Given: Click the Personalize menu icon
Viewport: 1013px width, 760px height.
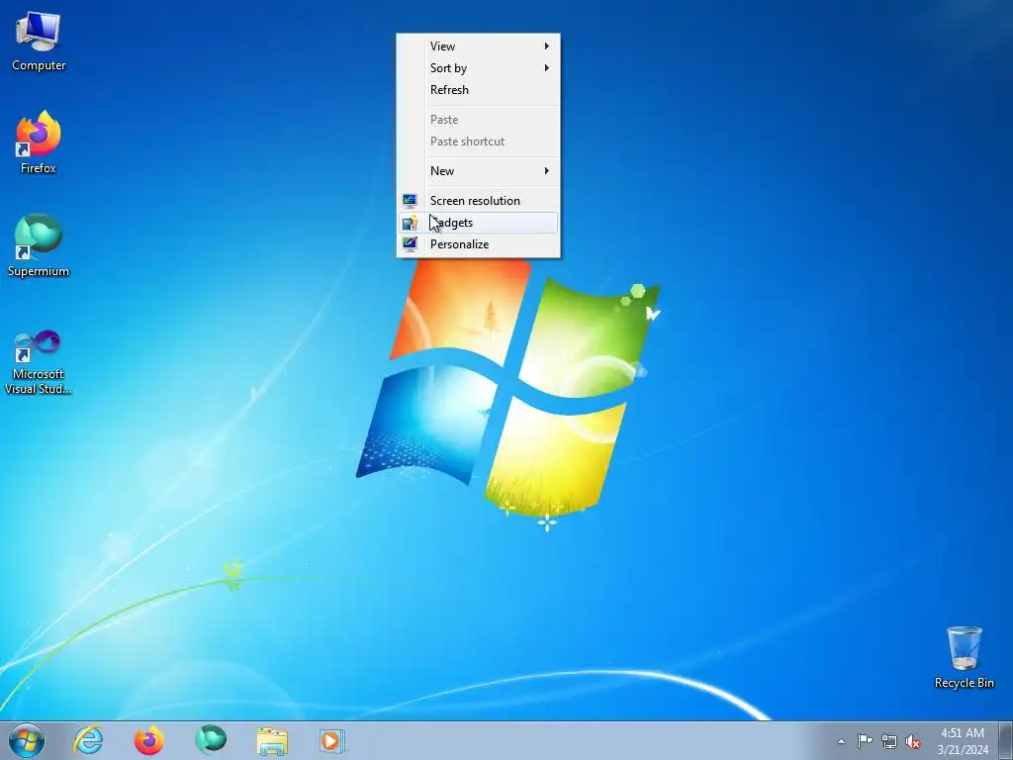Looking at the screenshot, I should [x=410, y=244].
